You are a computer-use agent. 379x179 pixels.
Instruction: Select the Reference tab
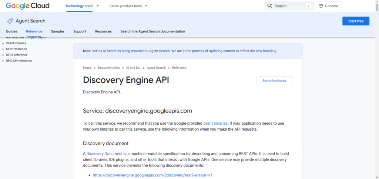(34, 31)
